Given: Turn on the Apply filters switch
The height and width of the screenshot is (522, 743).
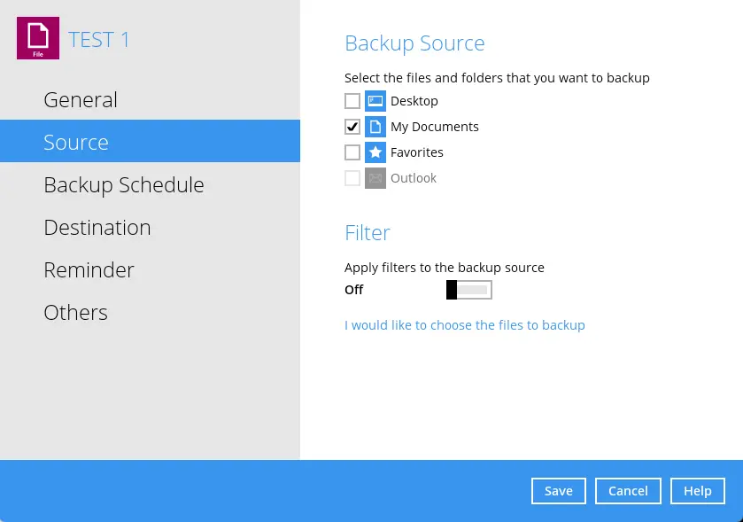Looking at the screenshot, I should 468,289.
